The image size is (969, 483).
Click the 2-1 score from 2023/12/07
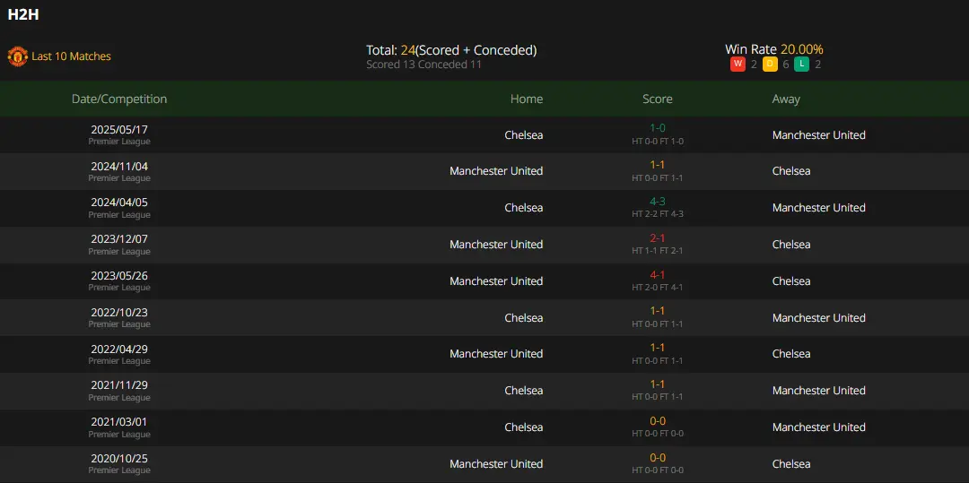[658, 238]
